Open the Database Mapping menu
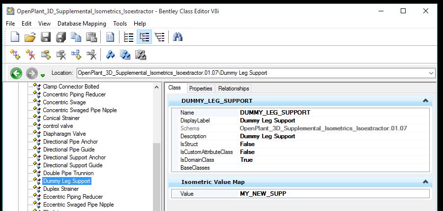This screenshot has width=443, height=211. (x=82, y=24)
